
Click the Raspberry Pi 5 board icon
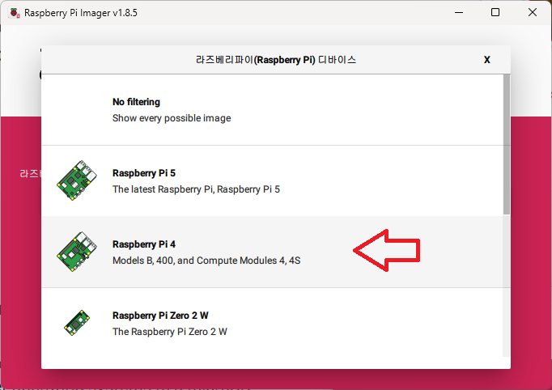[77, 180]
